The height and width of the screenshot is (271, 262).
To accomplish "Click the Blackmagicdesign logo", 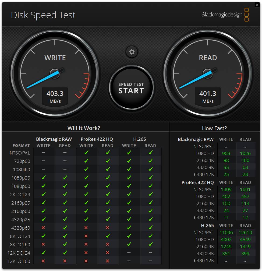I will pyautogui.click(x=225, y=15).
